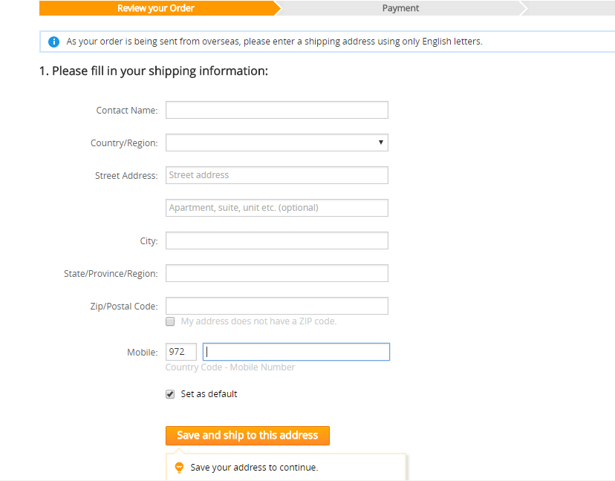Click the City input box
The image size is (615, 481).
276,240
